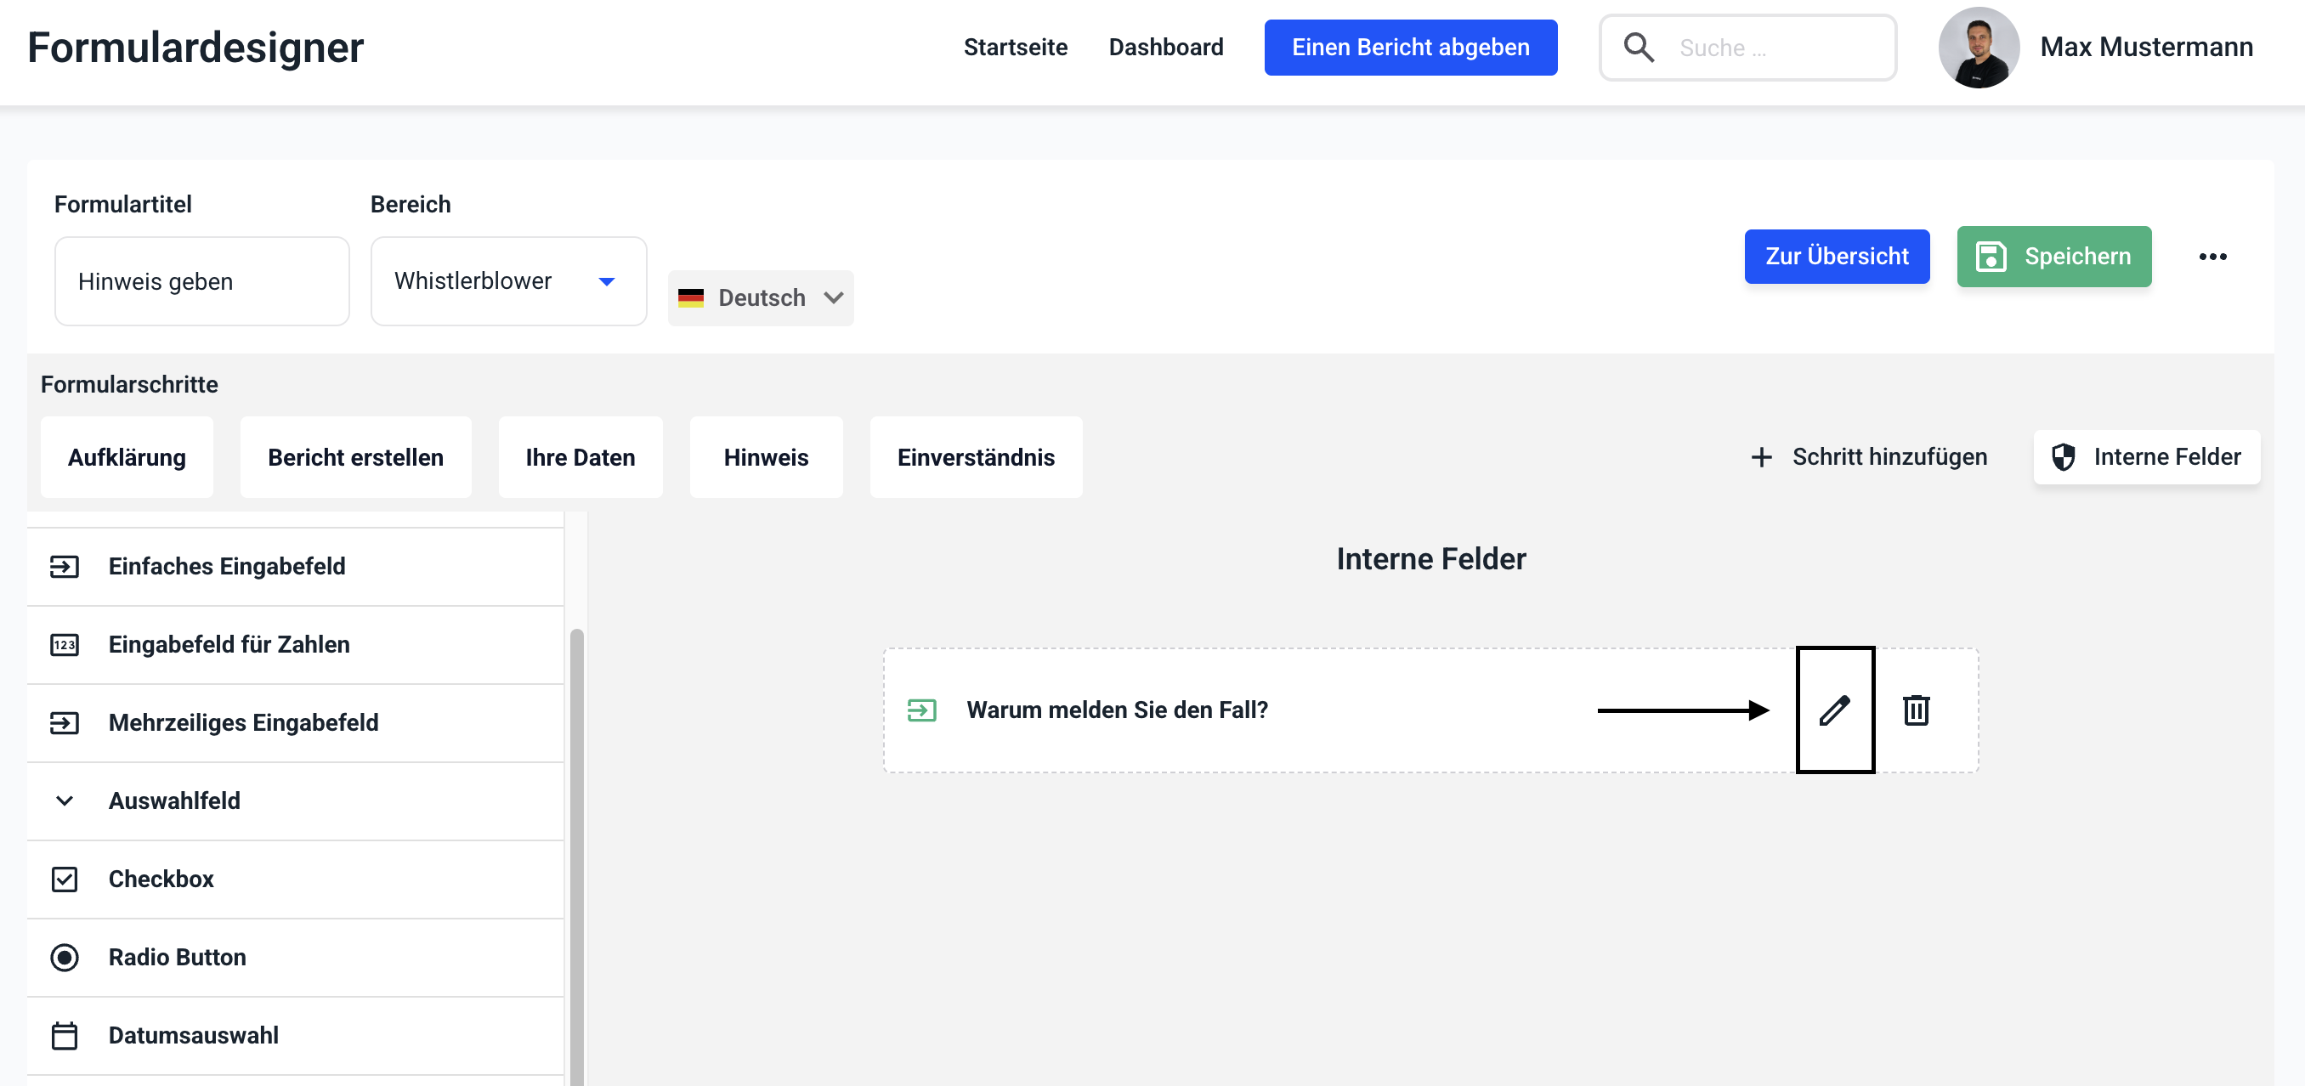This screenshot has width=2305, height=1086.
Task: Click Max Mustermann's profile avatar
Action: [1979, 48]
